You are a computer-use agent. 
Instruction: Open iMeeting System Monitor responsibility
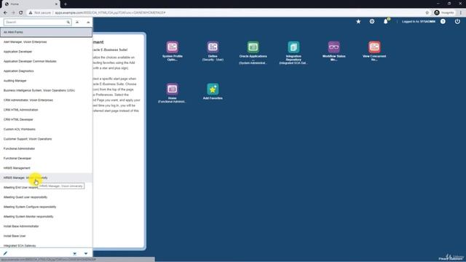46,217
